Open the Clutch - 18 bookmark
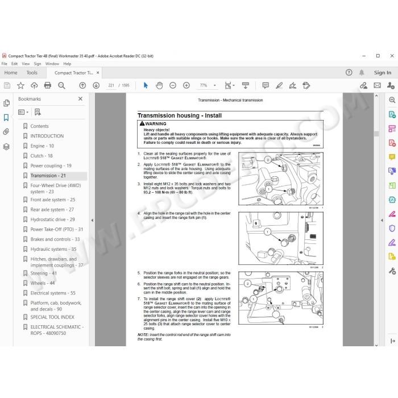This screenshot has height=398, width=398. tap(42, 156)
